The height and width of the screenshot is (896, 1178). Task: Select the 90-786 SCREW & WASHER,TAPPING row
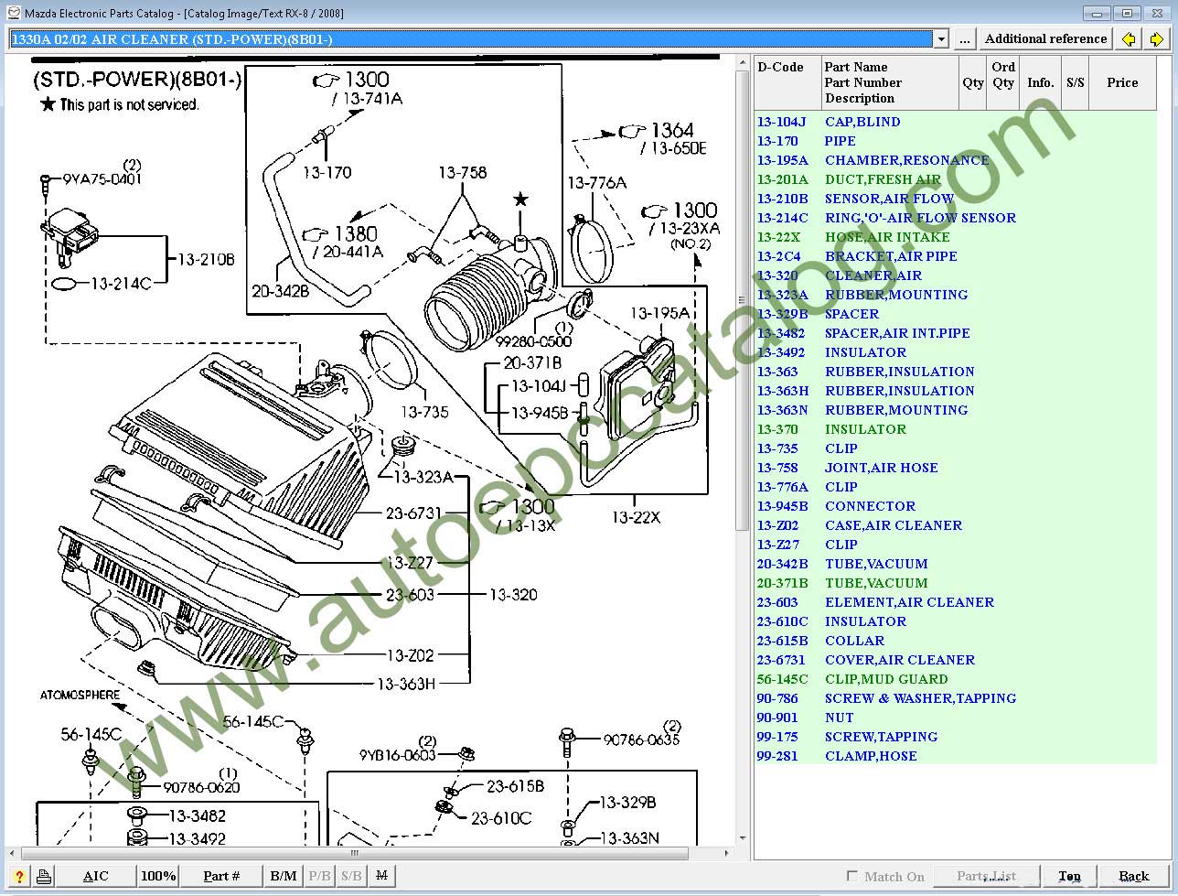(x=956, y=698)
